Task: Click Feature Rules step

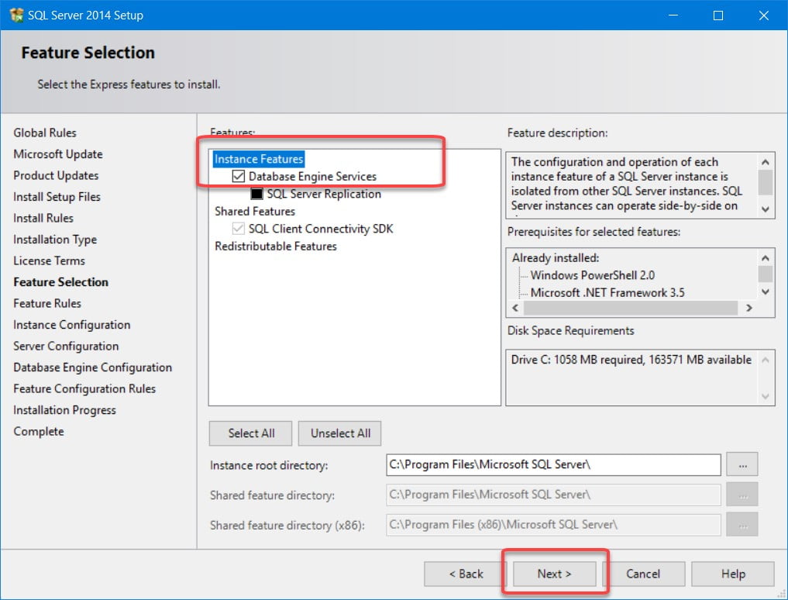Action: [47, 304]
